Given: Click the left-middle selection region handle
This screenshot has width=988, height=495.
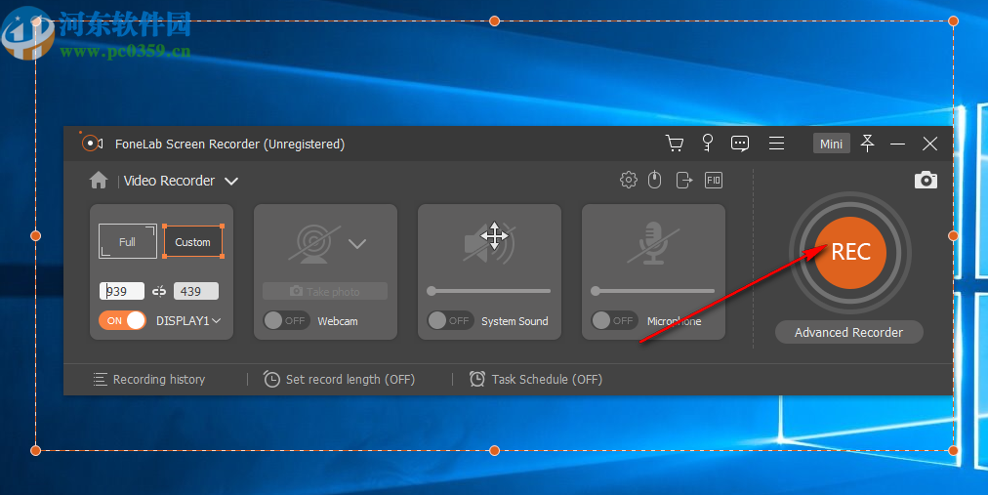Looking at the screenshot, I should tap(36, 235).
